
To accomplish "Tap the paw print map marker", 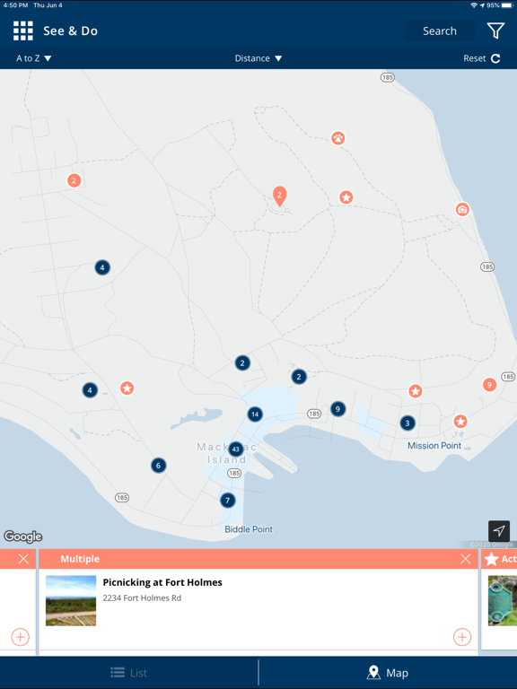I will pyautogui.click(x=338, y=138).
